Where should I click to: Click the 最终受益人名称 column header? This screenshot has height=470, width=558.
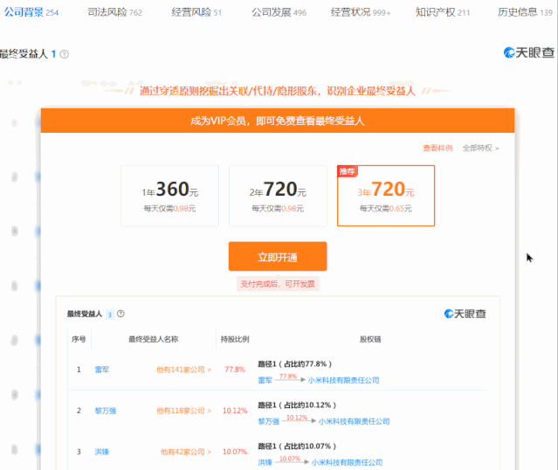154,339
